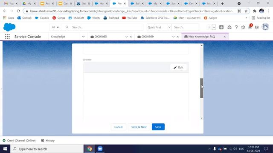The image size is (273, 153).
Task: Open the MuleSoft bookmark
Action: click(x=76, y=18)
